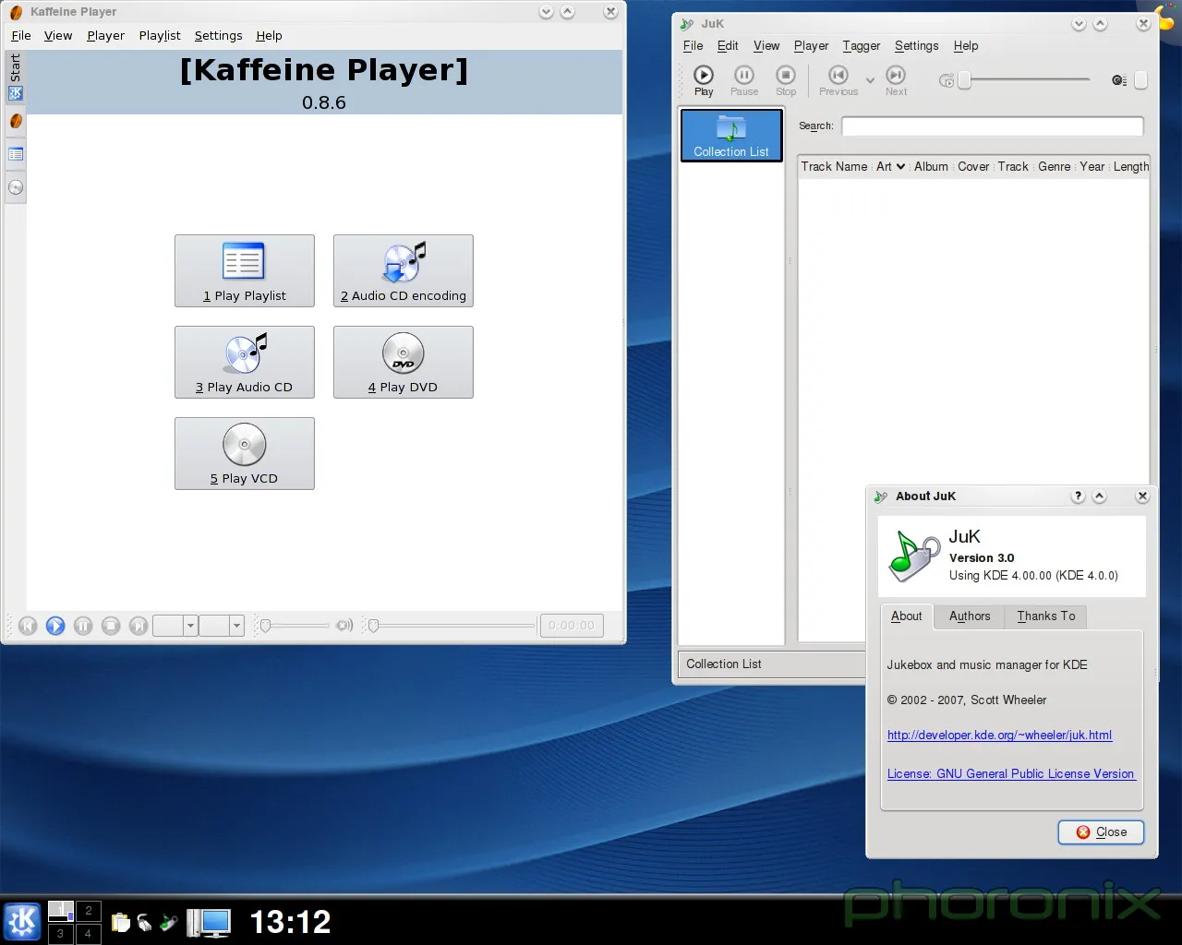Click Stop in the JuK toolbar
Image resolution: width=1182 pixels, height=945 pixels.
coord(786,80)
